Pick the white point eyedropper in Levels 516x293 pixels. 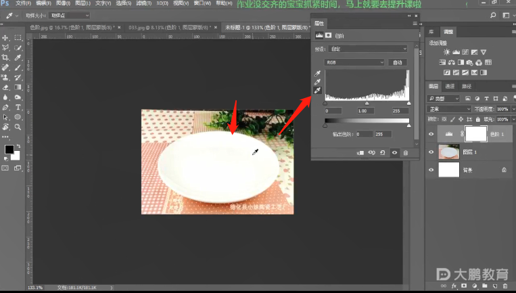(x=318, y=92)
